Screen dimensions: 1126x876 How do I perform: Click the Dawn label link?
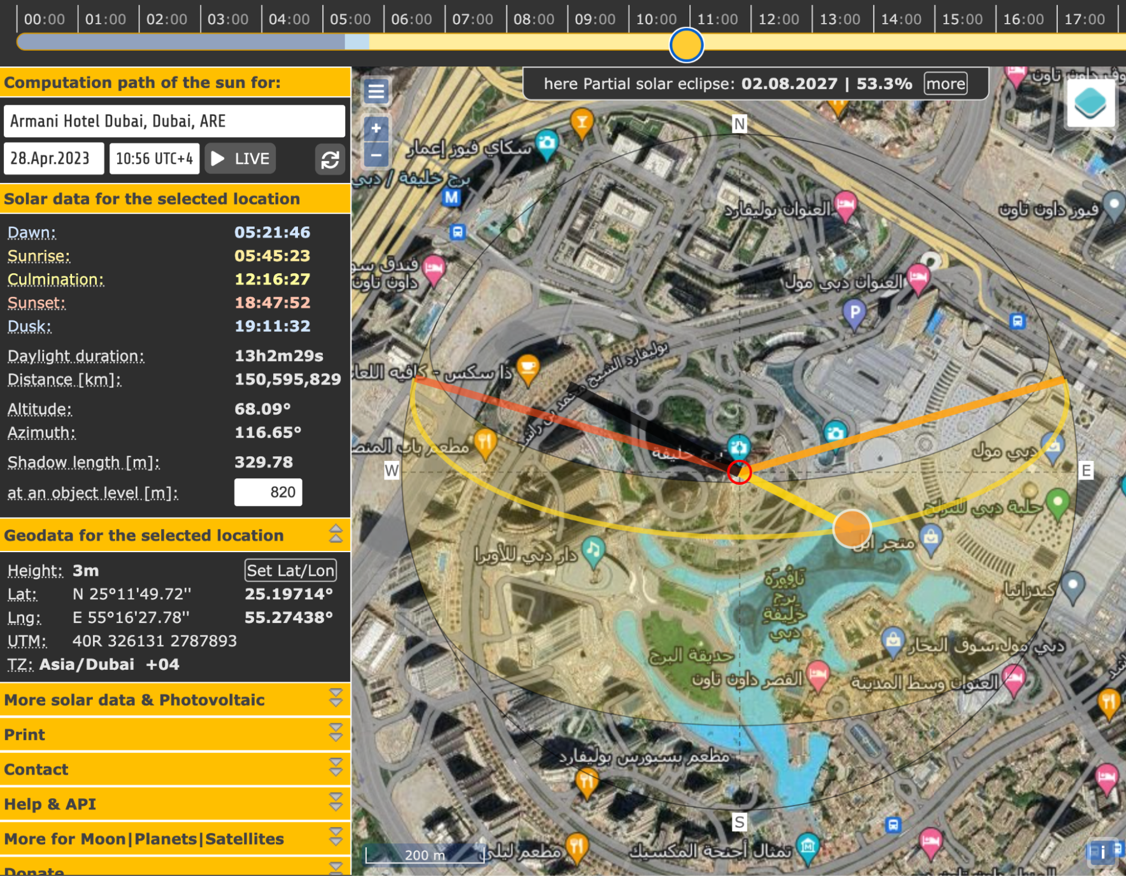[x=32, y=233]
